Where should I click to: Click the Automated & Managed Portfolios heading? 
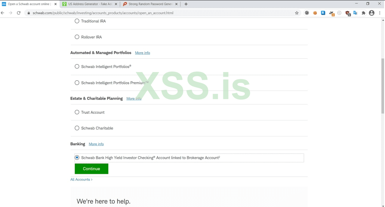[101, 53]
